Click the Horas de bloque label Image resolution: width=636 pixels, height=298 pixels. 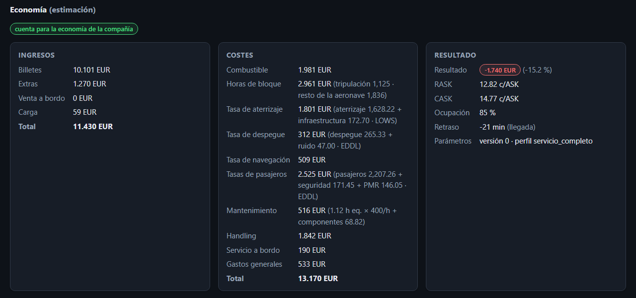point(253,84)
